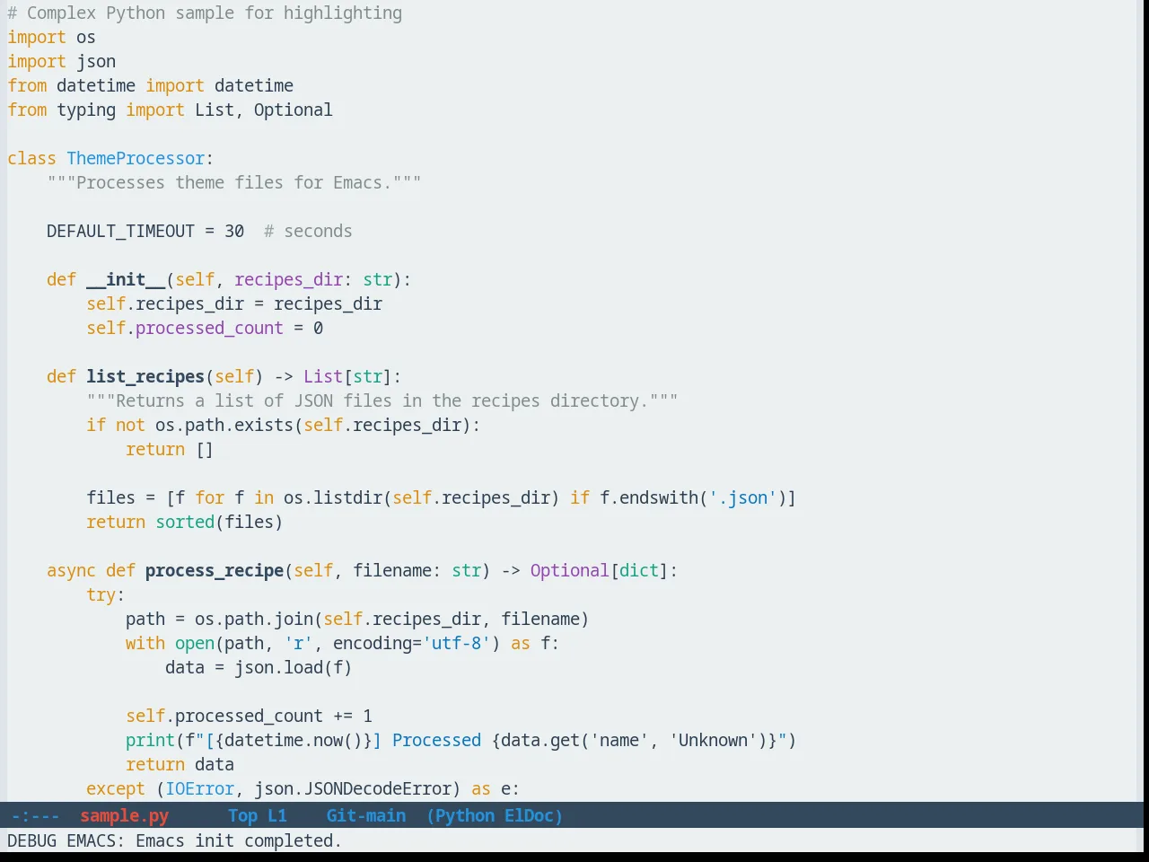Click the 'Processed' text inside the f-string

pos(436,740)
